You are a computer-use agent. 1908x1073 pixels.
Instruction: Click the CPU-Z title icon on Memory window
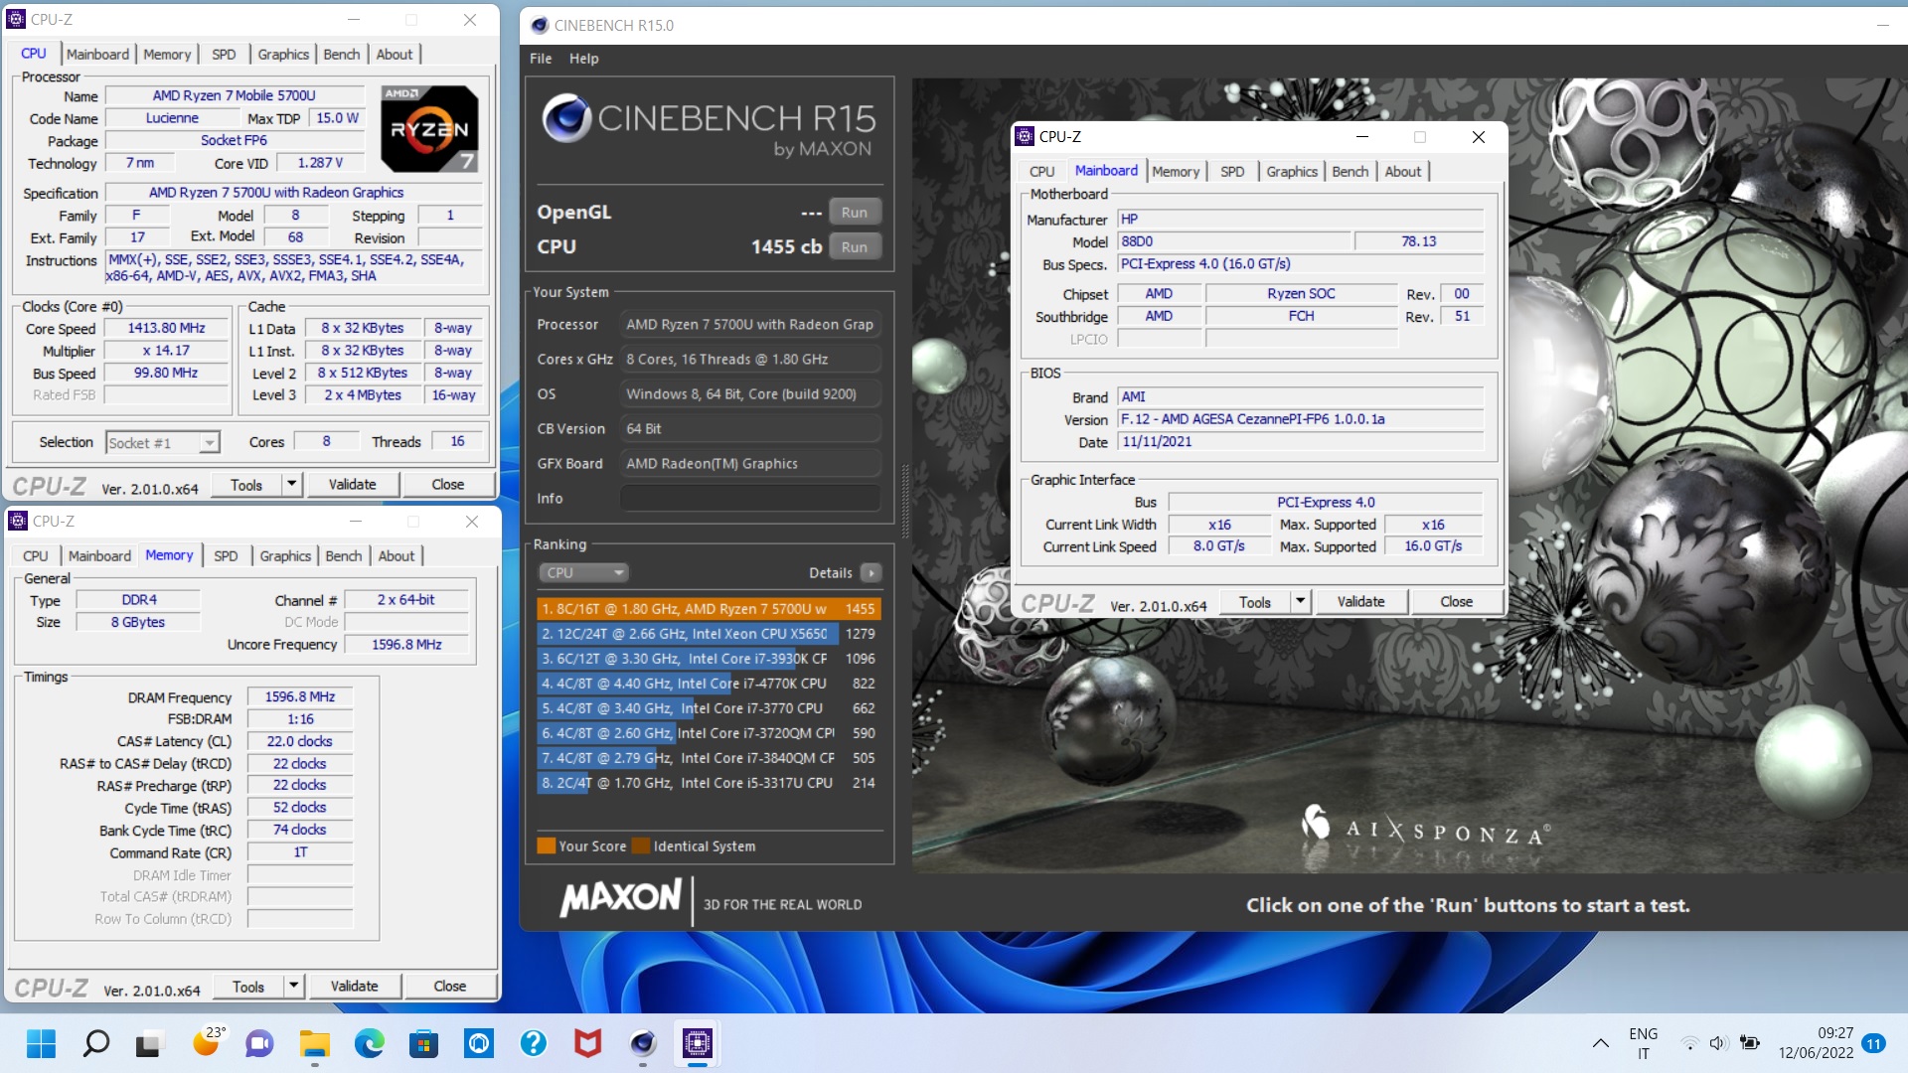coord(18,521)
